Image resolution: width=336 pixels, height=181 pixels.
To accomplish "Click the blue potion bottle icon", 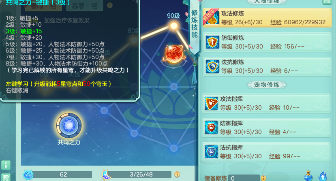I will [308, 176].
